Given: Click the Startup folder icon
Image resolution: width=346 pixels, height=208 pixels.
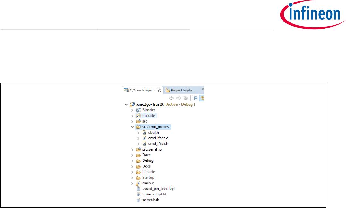Looking at the screenshot, I should click(138, 178).
